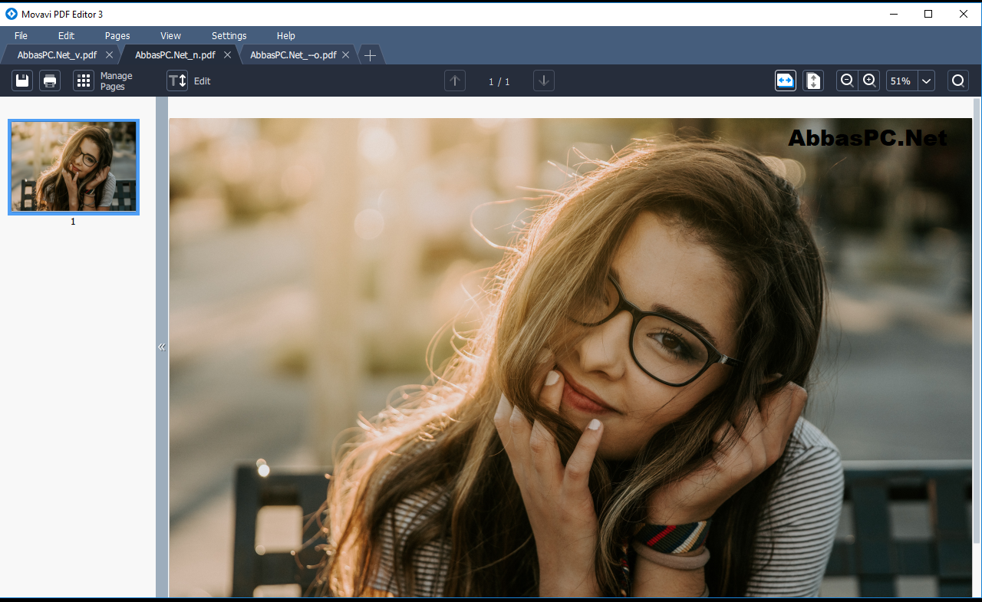The image size is (982, 602).
Task: Activate the Edit text tool icon
Action: [x=177, y=81]
